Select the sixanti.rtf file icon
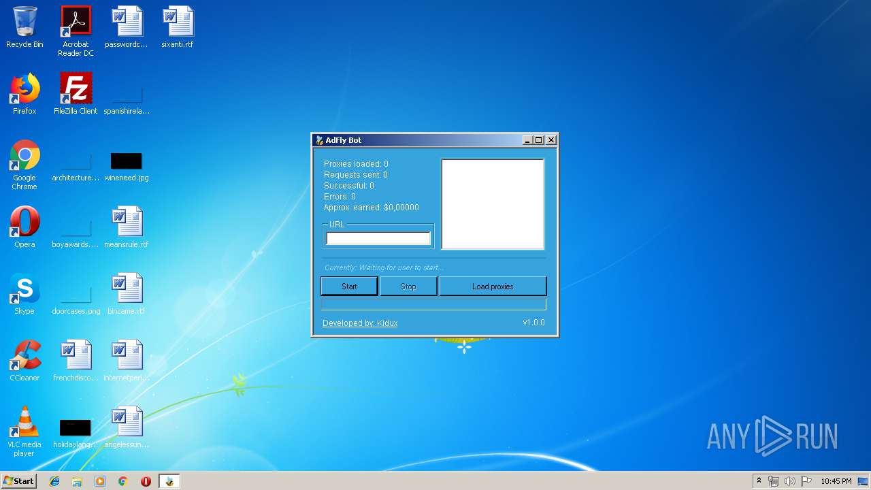The width and height of the screenshot is (871, 490). [x=178, y=27]
